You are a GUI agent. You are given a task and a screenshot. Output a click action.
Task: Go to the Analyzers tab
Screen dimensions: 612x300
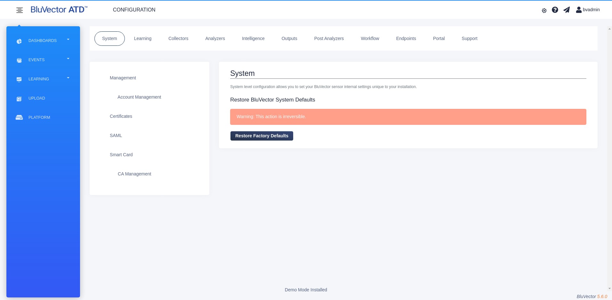click(x=215, y=38)
